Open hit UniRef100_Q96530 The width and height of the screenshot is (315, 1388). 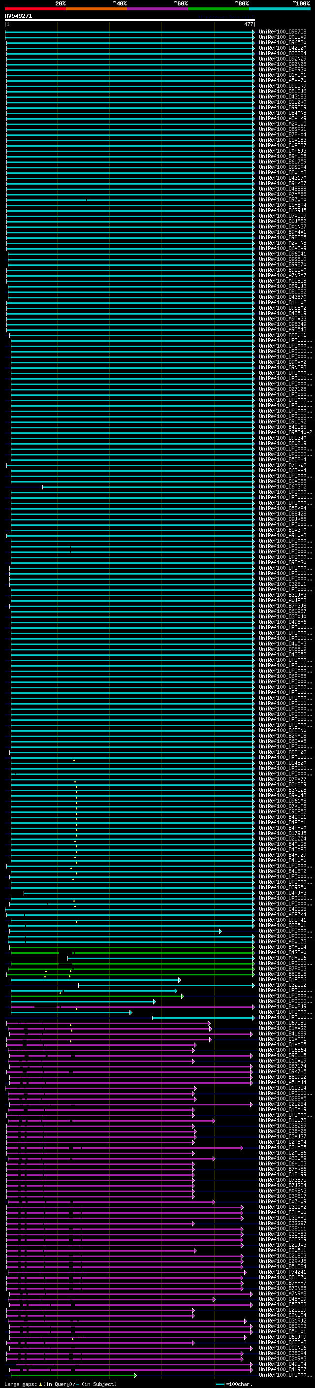pos(282,42)
